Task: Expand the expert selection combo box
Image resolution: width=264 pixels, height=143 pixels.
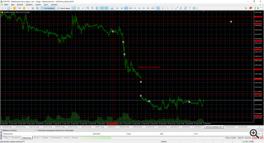Action: point(19,130)
